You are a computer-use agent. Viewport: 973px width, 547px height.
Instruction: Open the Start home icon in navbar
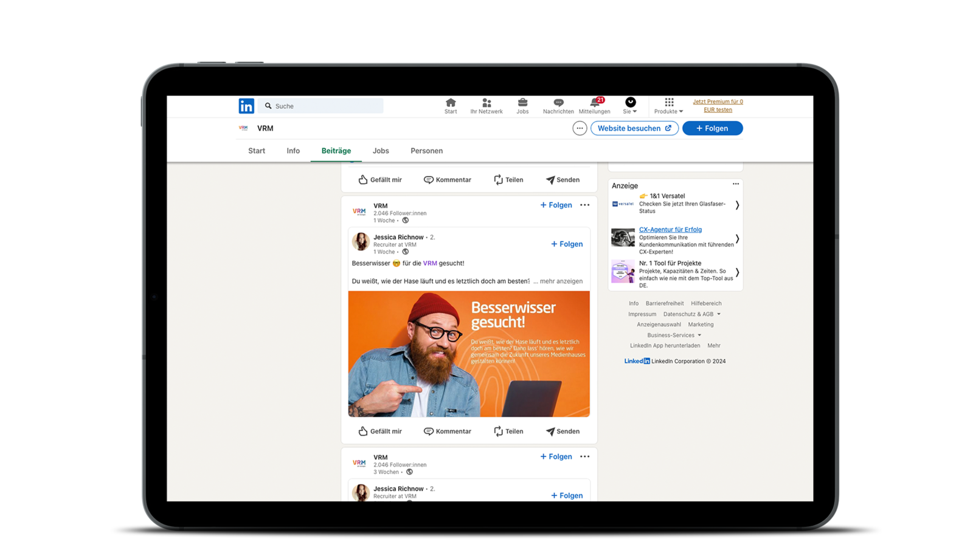point(451,106)
